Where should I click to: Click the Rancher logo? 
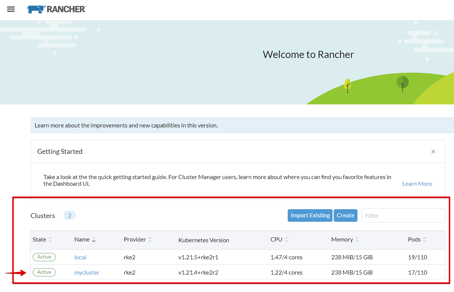[x=56, y=9]
